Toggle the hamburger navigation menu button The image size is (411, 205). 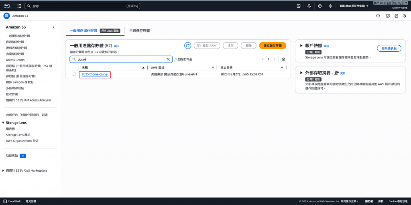[6, 16]
